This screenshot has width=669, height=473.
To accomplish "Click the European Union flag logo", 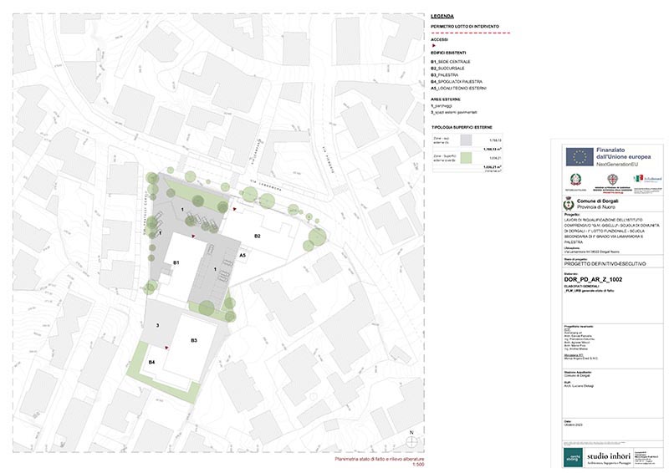I will (x=578, y=155).
